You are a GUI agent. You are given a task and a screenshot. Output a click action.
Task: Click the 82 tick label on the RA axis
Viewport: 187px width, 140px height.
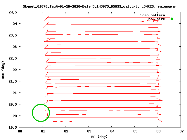(65, 131)
